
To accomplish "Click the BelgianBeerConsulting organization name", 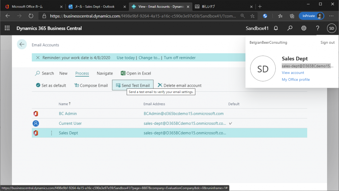I will [268, 42].
